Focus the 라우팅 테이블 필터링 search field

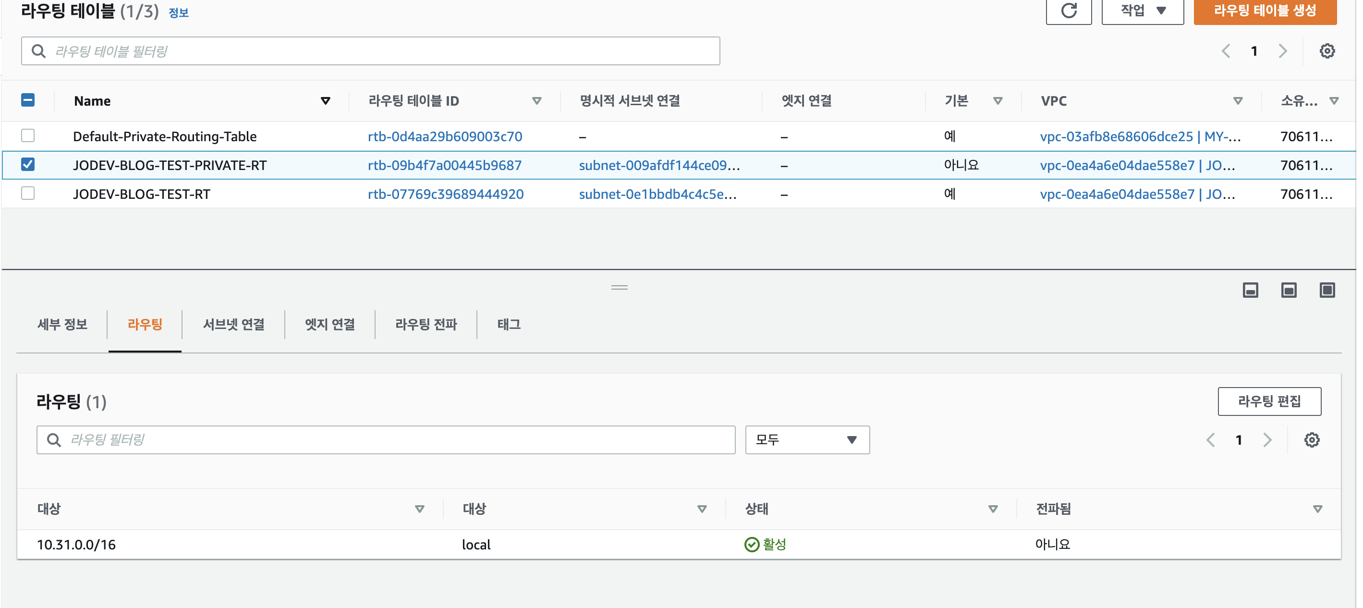tap(370, 51)
